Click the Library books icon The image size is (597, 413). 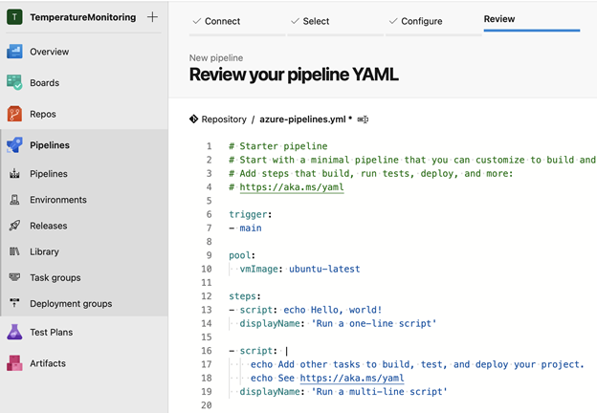(x=14, y=251)
